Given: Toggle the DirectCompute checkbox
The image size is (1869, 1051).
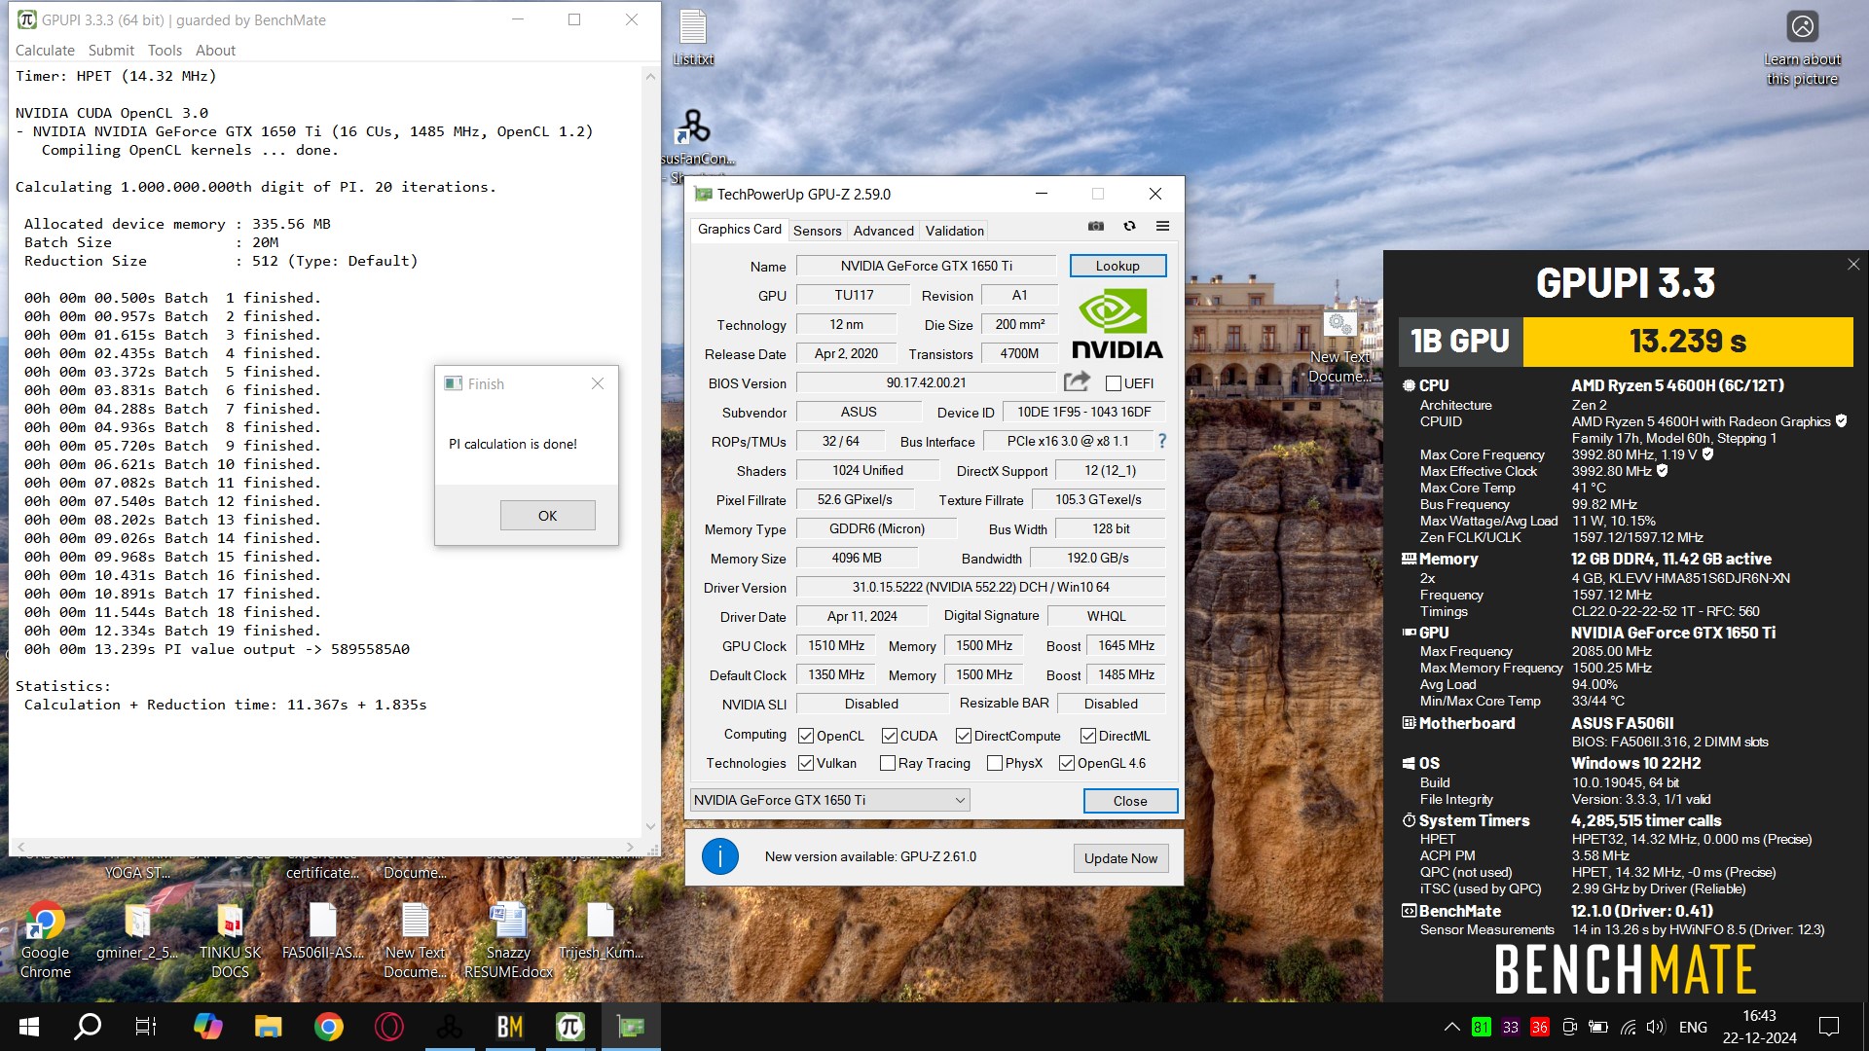Looking at the screenshot, I should pyautogui.click(x=964, y=736).
